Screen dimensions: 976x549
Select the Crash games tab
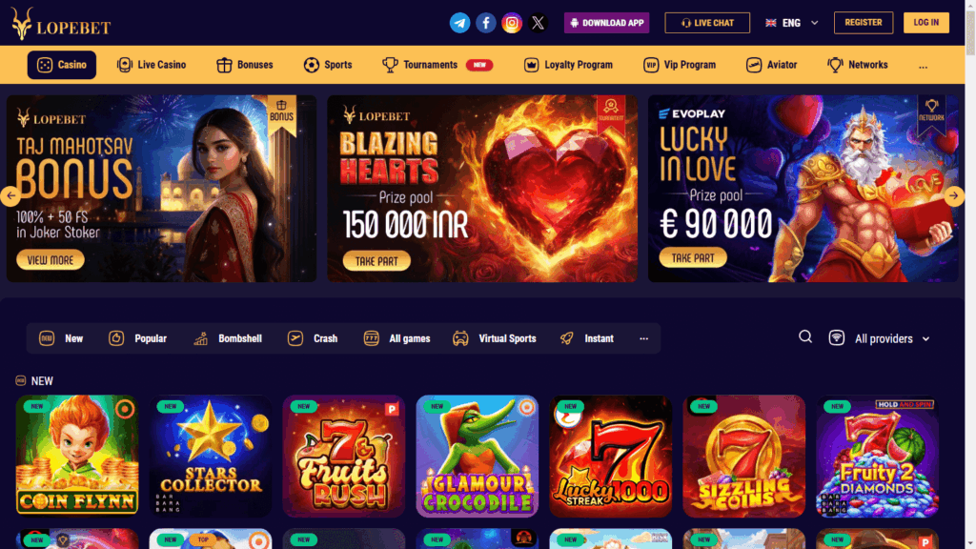click(x=313, y=338)
